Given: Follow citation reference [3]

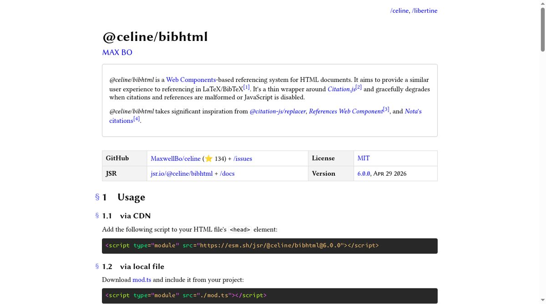Looking at the screenshot, I should pos(386,109).
